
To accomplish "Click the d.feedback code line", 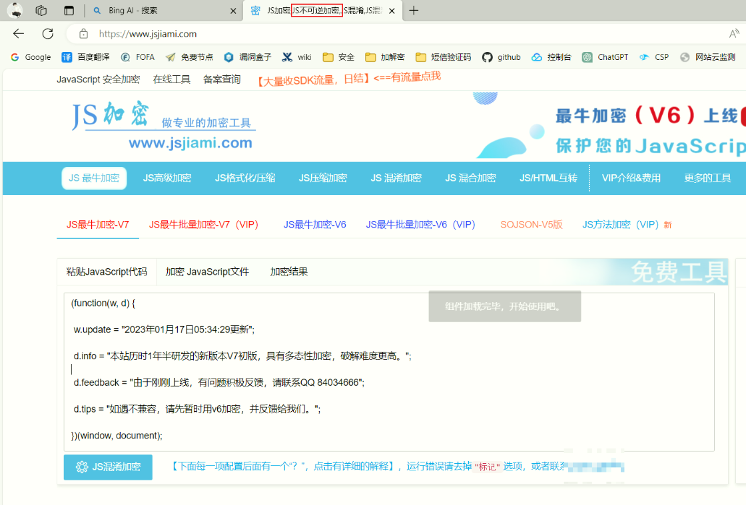I will click(219, 383).
